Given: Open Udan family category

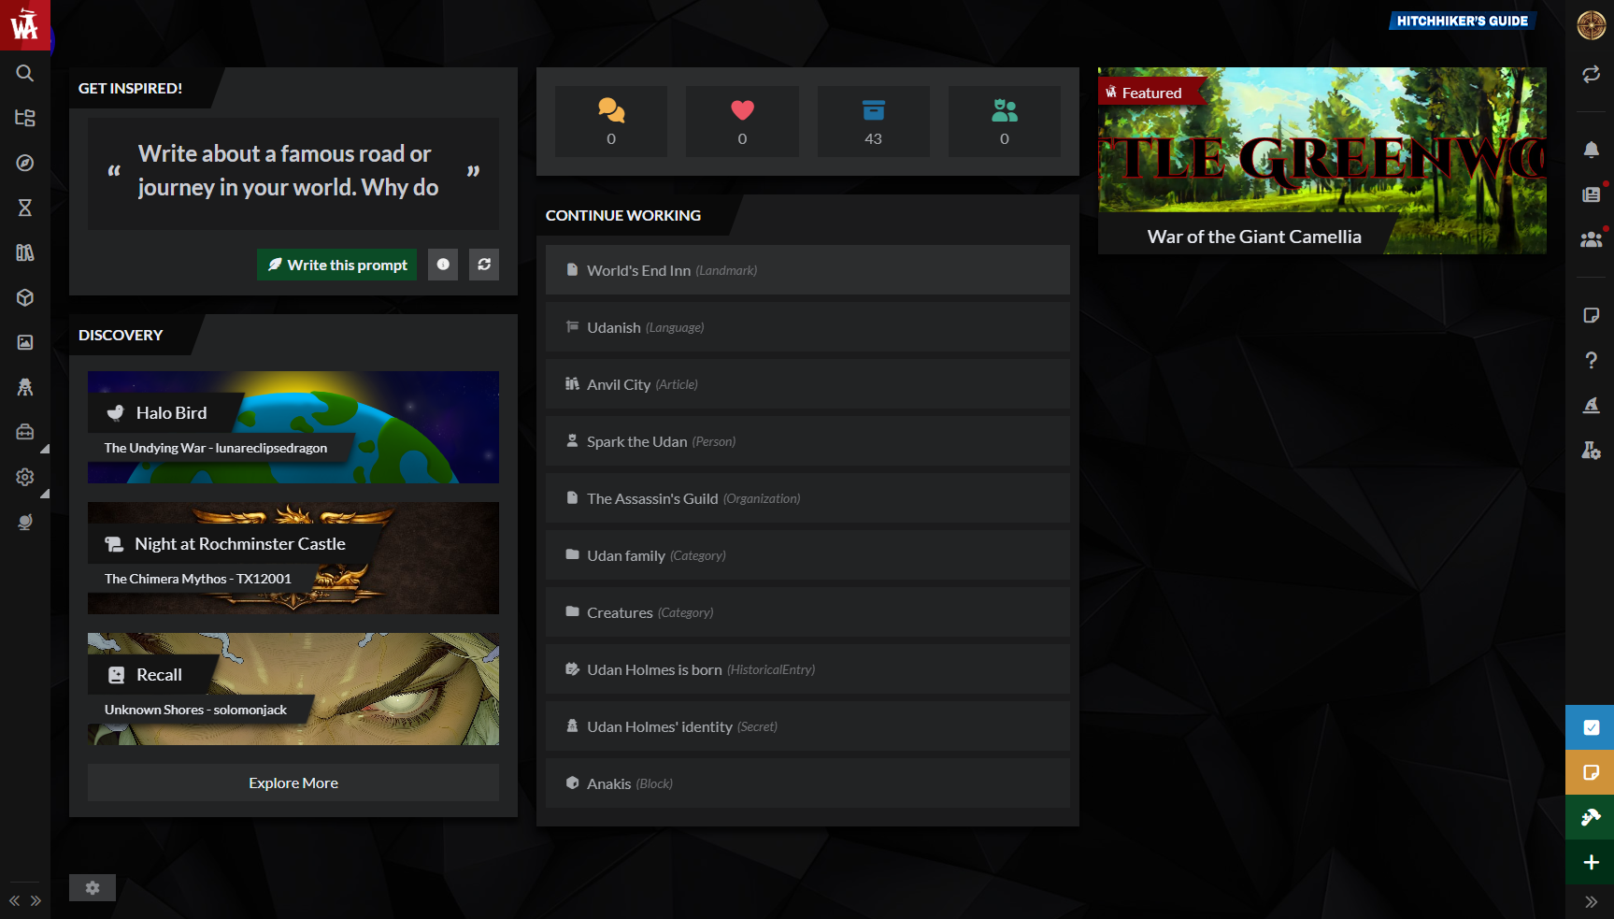Looking at the screenshot, I should pyautogui.click(x=807, y=555).
